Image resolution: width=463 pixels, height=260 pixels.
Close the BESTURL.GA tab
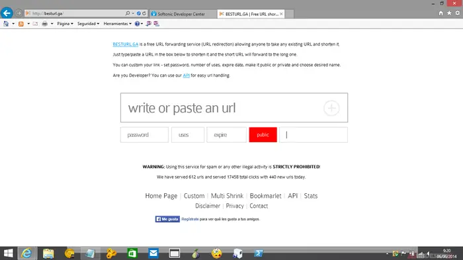(281, 14)
